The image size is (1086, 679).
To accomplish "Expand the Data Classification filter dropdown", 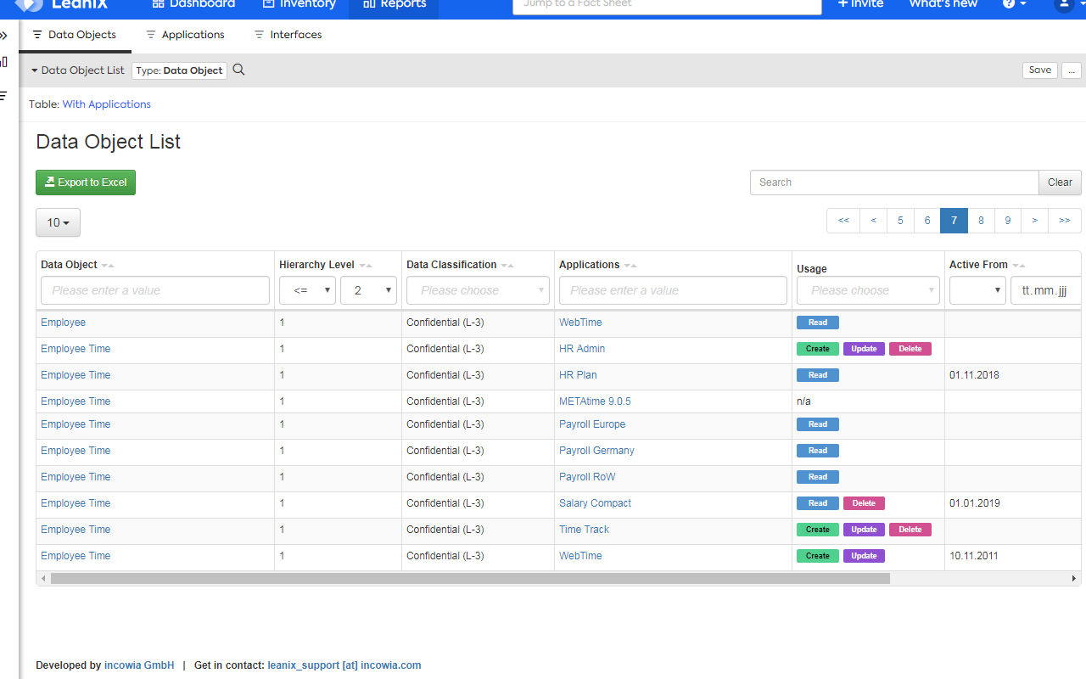I will coord(478,290).
